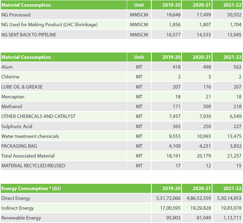Select the 'Indirect Energy' label
243x223 pixels.
click(17, 208)
